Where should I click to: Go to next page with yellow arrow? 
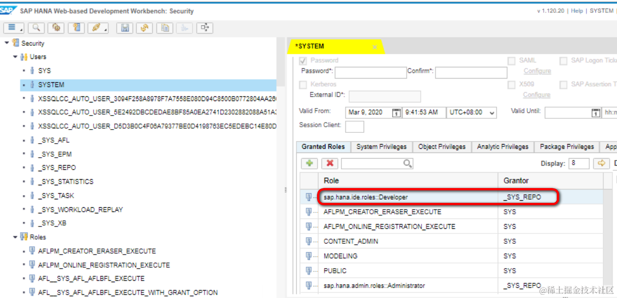601,163
